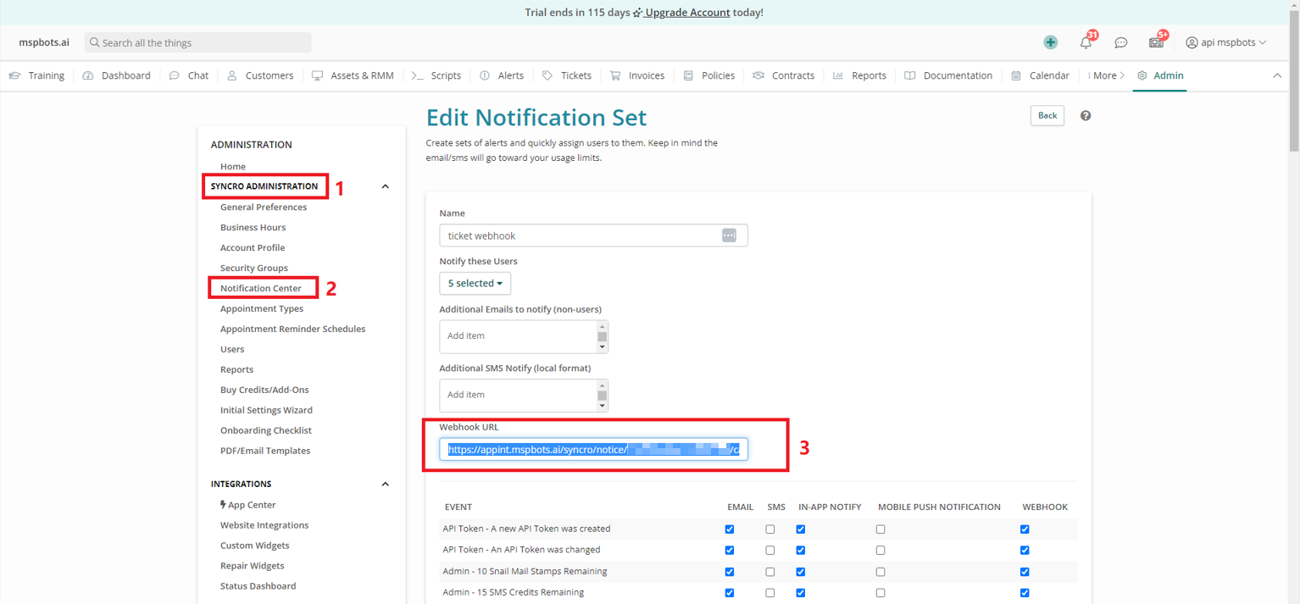Click the chat bubble icon near the profile
The image size is (1300, 604).
tap(1120, 42)
